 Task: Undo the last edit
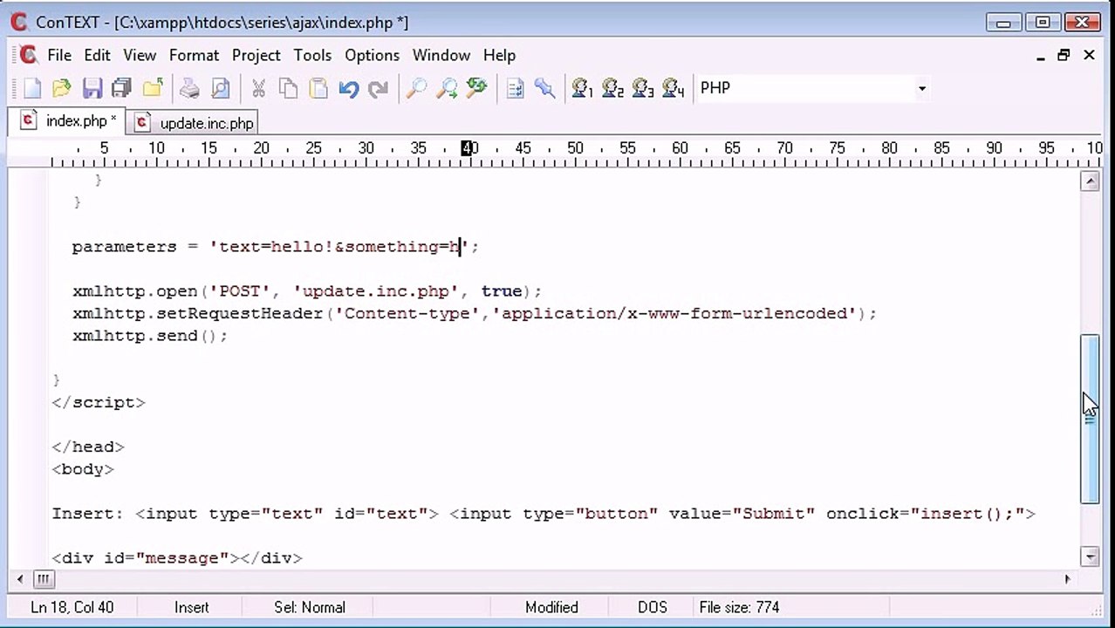(348, 88)
